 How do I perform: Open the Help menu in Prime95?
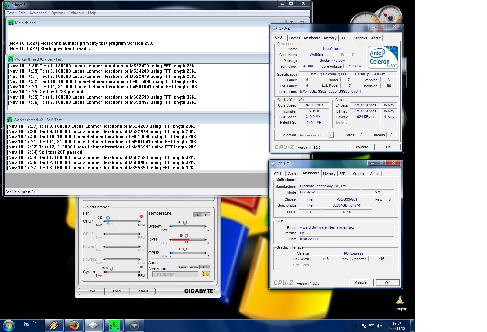pyautogui.click(x=92, y=13)
